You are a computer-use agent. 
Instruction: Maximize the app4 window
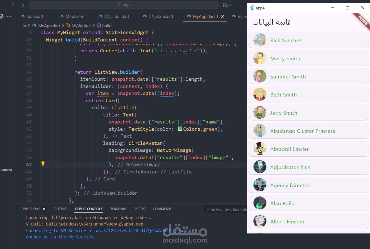click(x=347, y=8)
